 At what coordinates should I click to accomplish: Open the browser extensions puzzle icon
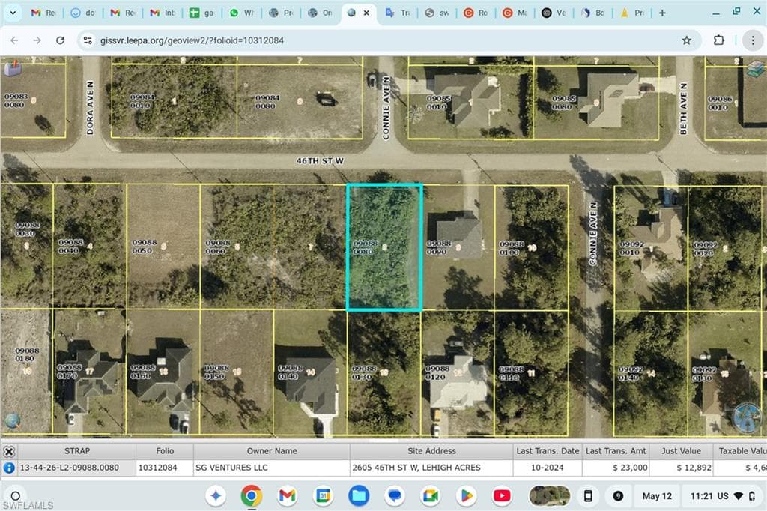pos(718,40)
